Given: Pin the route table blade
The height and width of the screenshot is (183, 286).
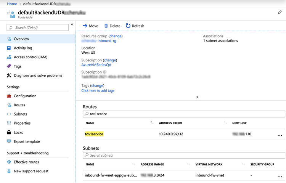Looking at the screenshot, I should (280, 13).
